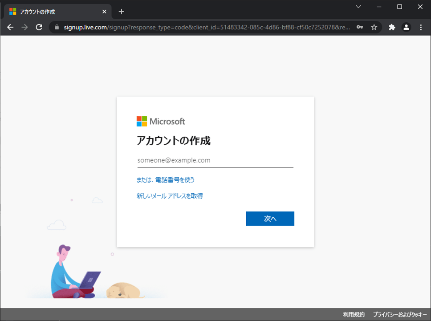Click the blue 次へ button
The image size is (431, 321).
click(x=270, y=219)
